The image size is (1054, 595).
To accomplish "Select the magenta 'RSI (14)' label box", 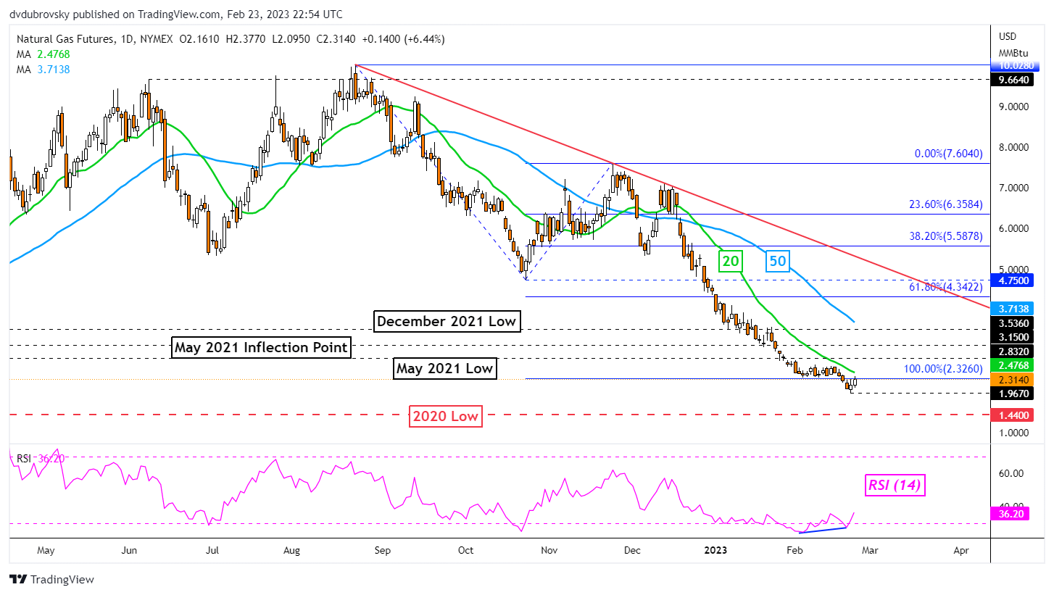I will point(894,486).
